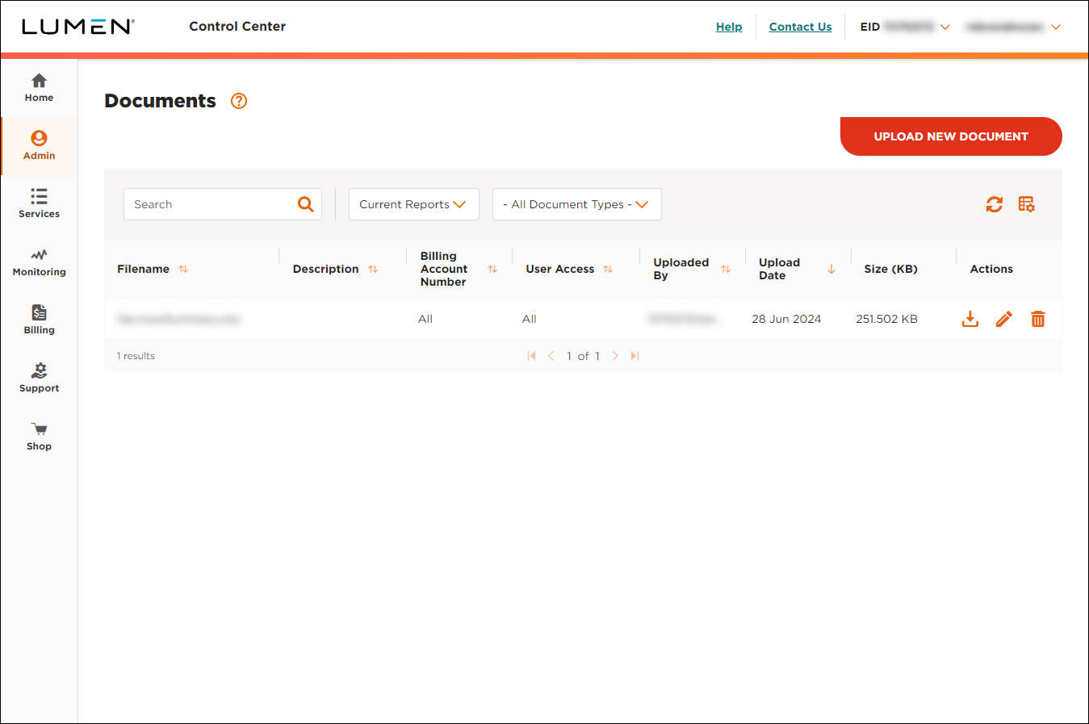
Task: Delete the document with the trash icon
Action: click(x=1038, y=319)
